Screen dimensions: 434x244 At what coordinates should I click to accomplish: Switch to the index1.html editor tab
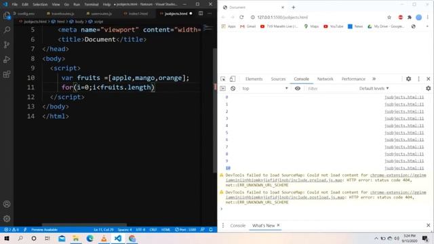pos(136,14)
